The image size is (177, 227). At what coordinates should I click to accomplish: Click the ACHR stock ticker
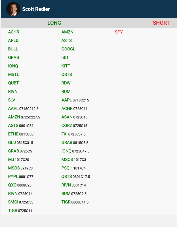[x=14, y=32]
